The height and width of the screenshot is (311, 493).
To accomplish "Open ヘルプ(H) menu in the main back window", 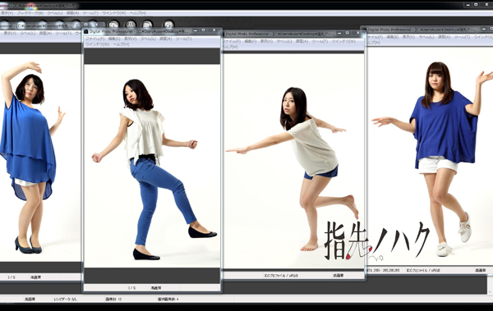I will click(138, 13).
